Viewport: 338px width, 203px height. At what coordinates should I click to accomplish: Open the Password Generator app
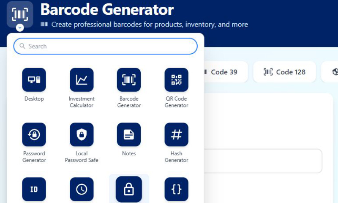coord(34,135)
